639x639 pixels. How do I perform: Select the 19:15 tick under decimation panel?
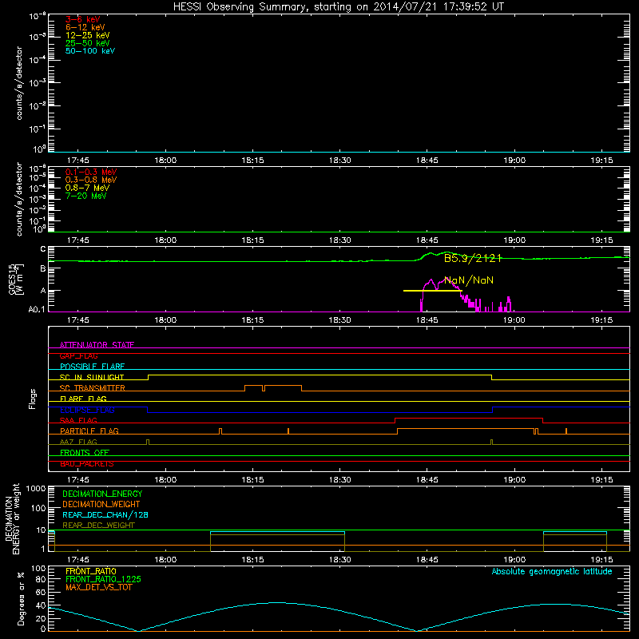(601, 560)
